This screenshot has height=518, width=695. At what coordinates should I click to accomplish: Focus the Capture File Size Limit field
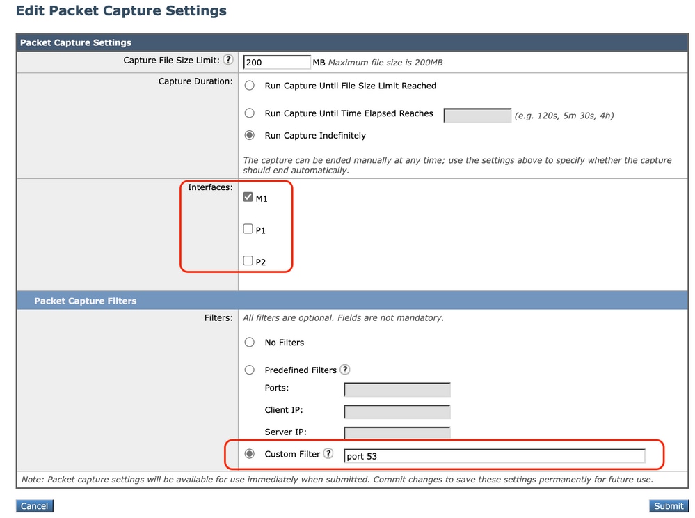(x=277, y=62)
